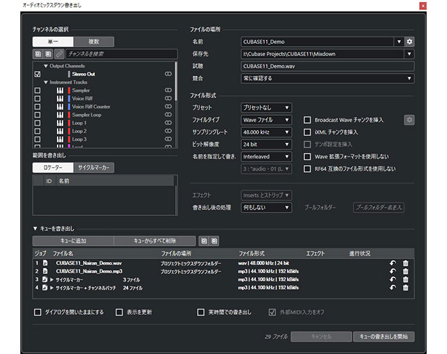Click link icon on Stereo Out row
The width and height of the screenshot is (447, 354).
168,74
